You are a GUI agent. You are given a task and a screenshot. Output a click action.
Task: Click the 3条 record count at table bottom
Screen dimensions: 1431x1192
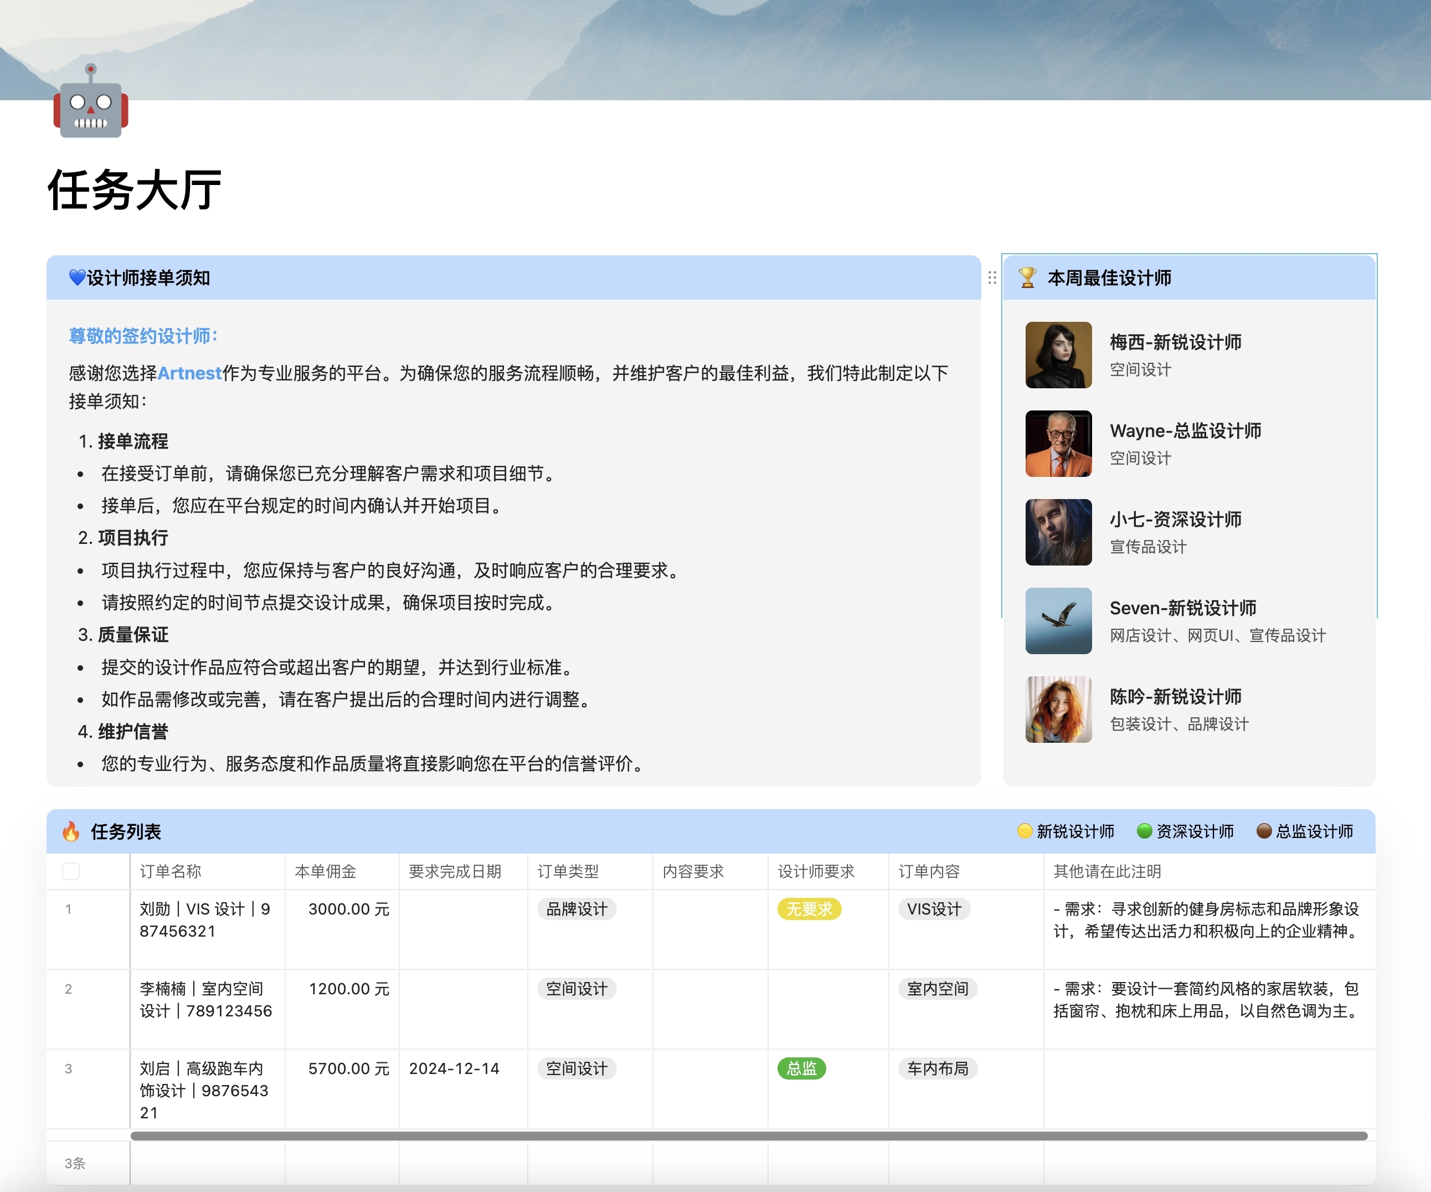(x=74, y=1163)
